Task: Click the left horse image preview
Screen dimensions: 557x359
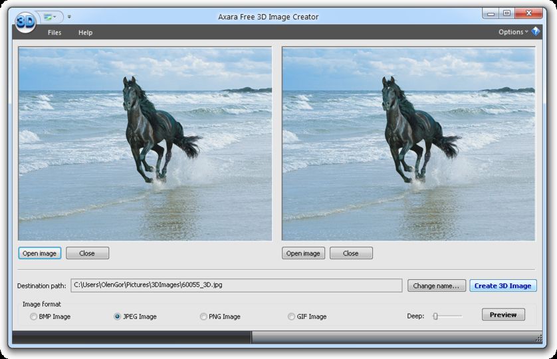Action: [145, 143]
